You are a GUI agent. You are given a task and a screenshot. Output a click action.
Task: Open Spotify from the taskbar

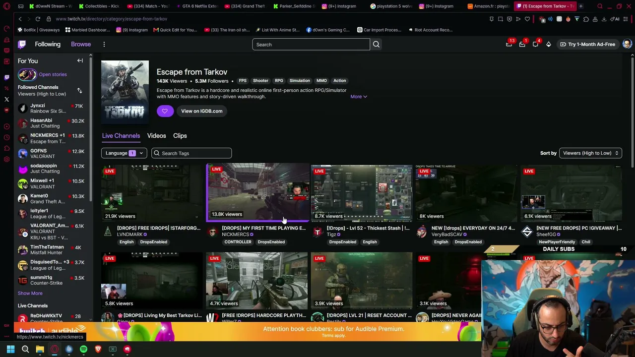point(83,349)
